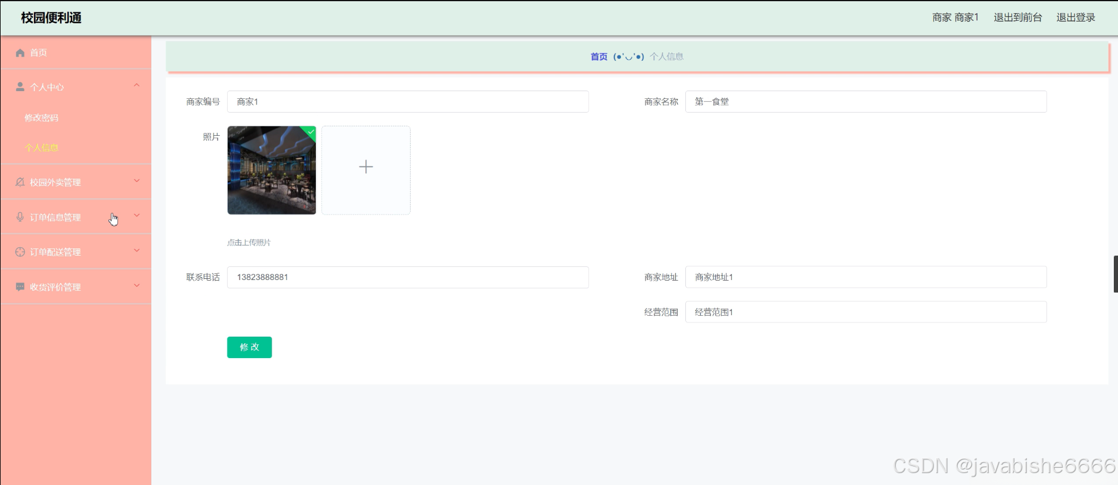1118x485 pixels.
Task: Click the plus icon to upload a photo
Action: pos(366,167)
